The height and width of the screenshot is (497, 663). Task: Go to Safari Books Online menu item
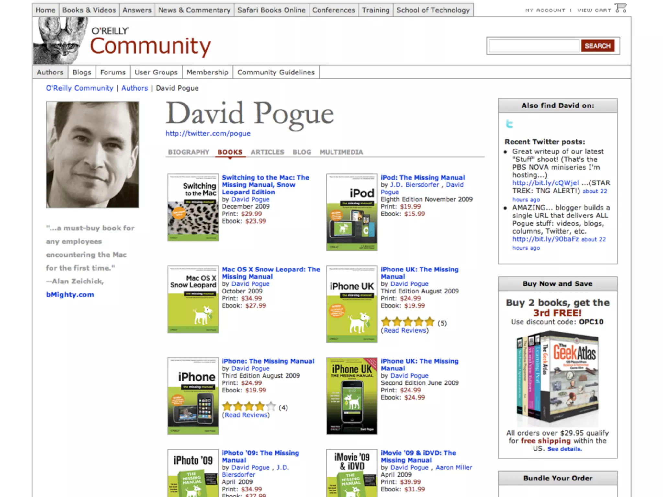[271, 10]
